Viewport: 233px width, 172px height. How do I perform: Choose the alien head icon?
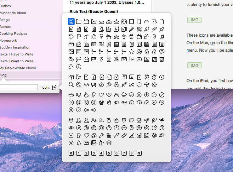(71, 120)
